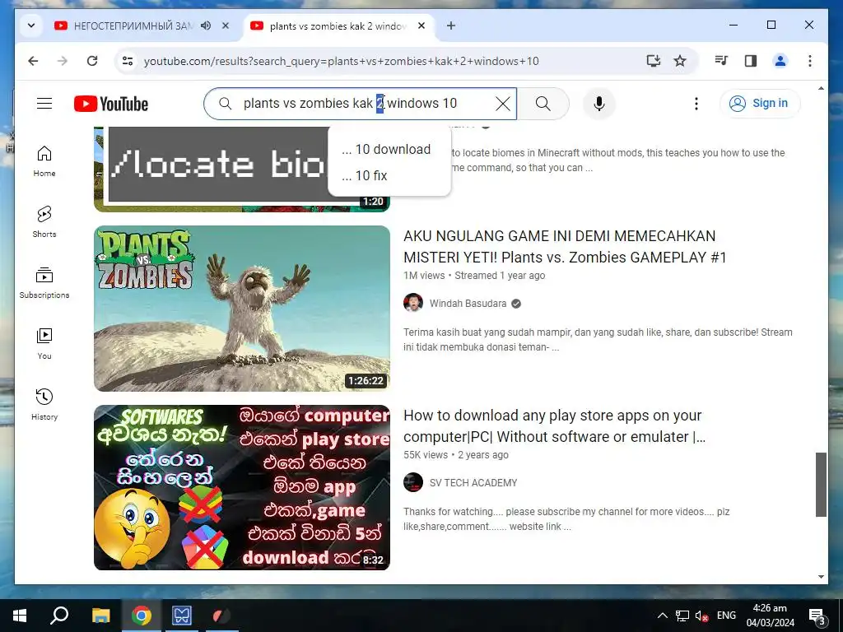Click the '1M views' video metadata

(x=424, y=276)
